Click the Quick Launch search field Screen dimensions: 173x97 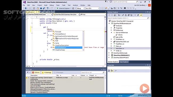[x=126, y=2]
